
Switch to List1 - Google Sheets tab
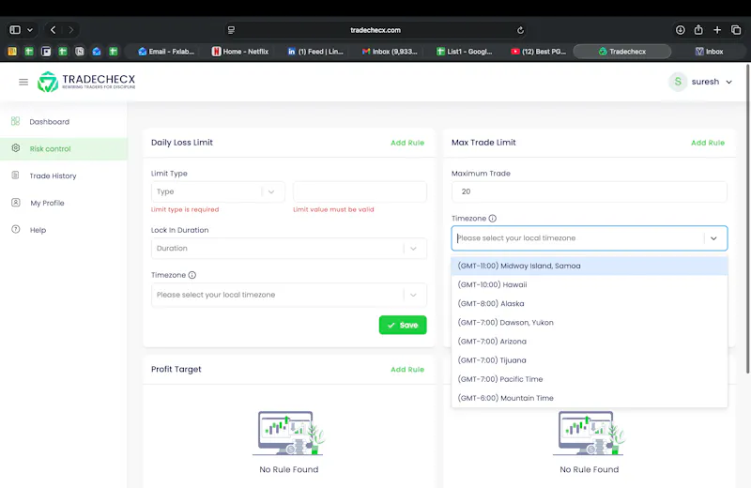465,52
